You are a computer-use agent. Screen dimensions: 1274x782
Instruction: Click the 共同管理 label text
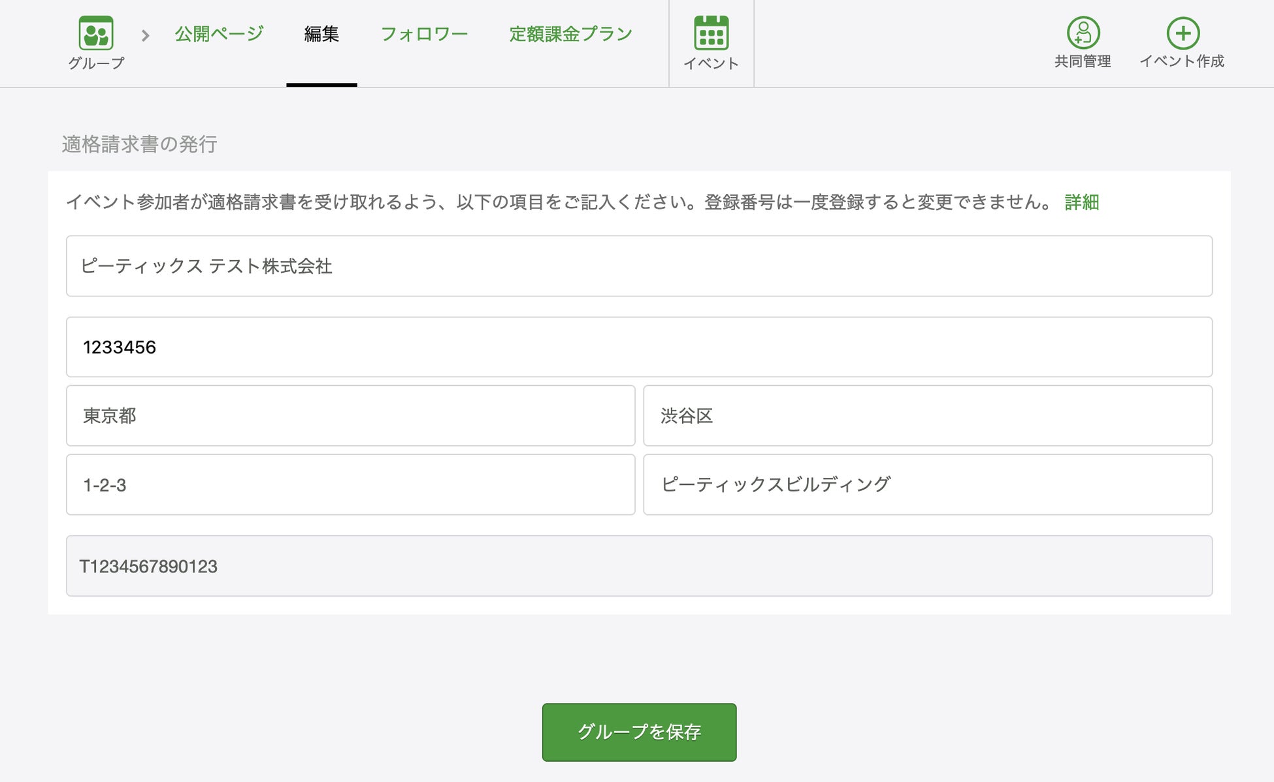point(1082,61)
